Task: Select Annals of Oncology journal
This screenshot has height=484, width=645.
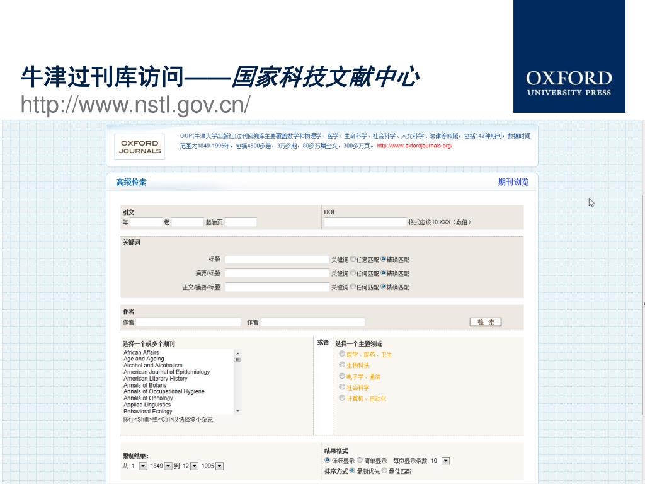Action: click(148, 398)
